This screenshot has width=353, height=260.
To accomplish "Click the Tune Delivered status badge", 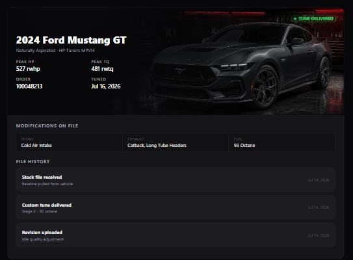I will click(314, 19).
